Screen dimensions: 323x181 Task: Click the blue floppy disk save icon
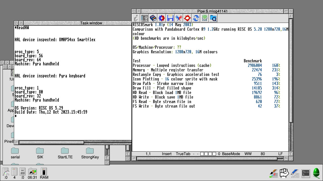(x=170, y=18)
